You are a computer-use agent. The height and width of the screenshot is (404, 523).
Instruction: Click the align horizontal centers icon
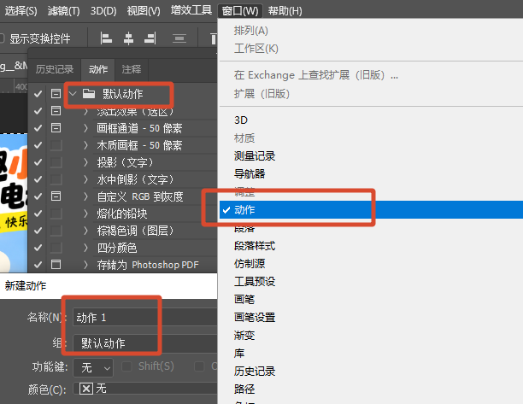pos(128,38)
